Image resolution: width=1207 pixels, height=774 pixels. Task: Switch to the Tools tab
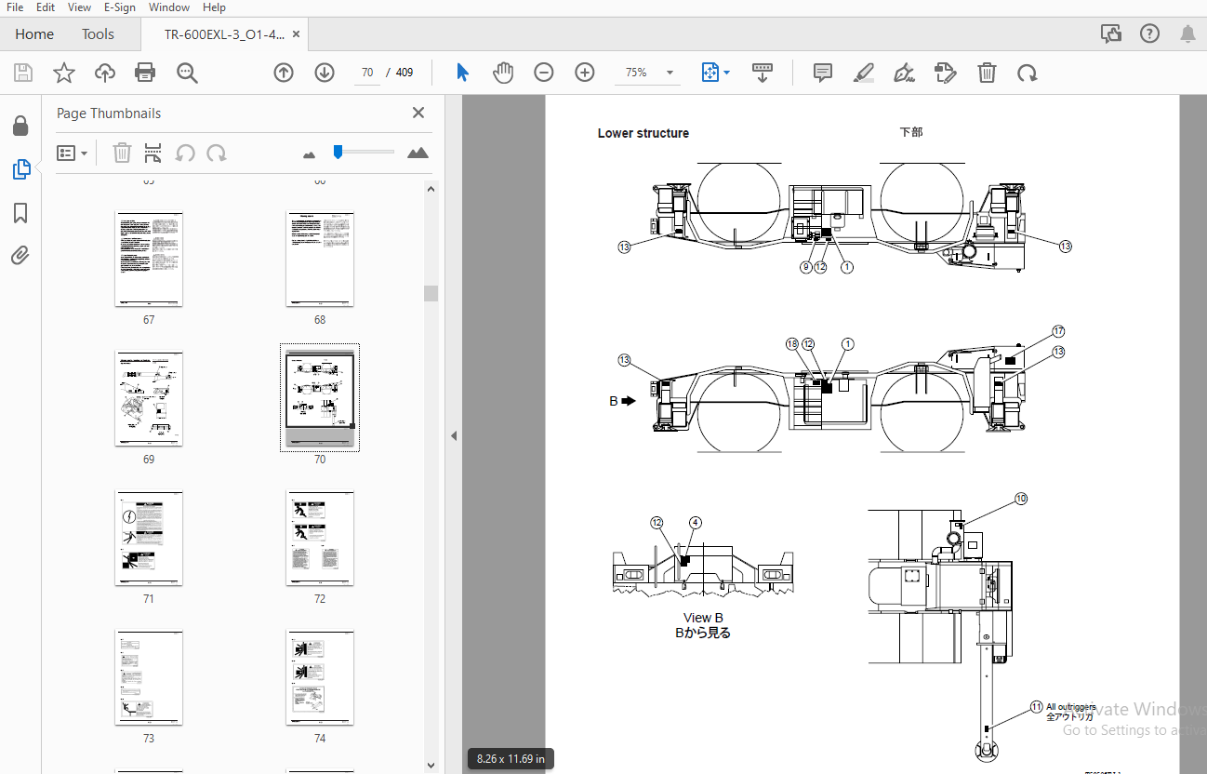(98, 34)
